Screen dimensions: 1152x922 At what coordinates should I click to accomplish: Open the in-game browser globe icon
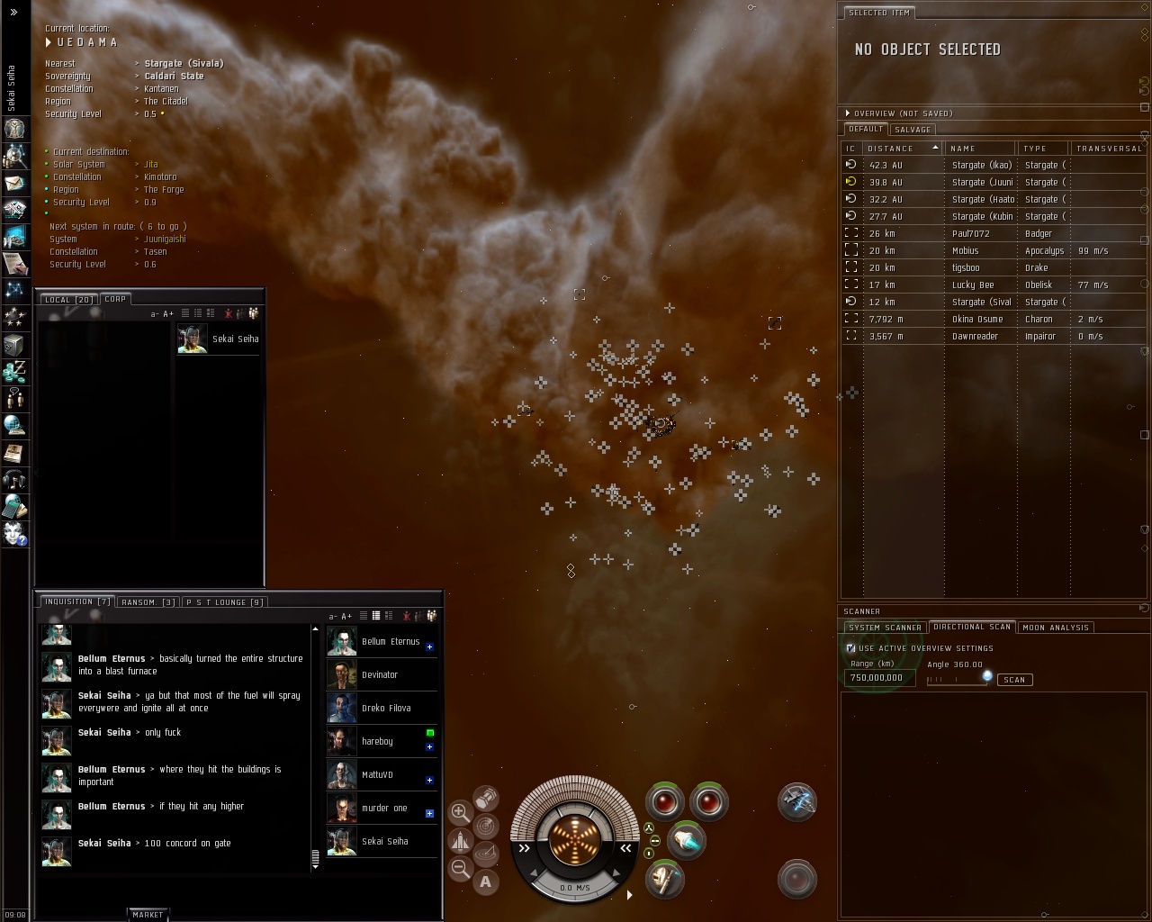point(14,425)
